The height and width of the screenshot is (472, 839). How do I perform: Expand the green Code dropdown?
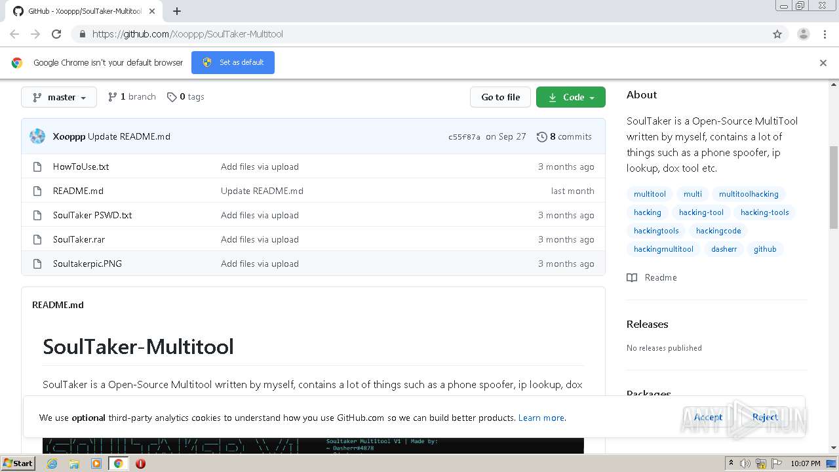click(571, 97)
